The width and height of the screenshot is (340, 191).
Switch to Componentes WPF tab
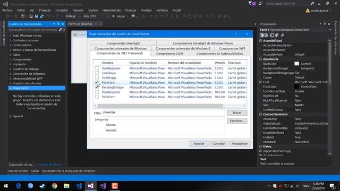click(x=232, y=48)
